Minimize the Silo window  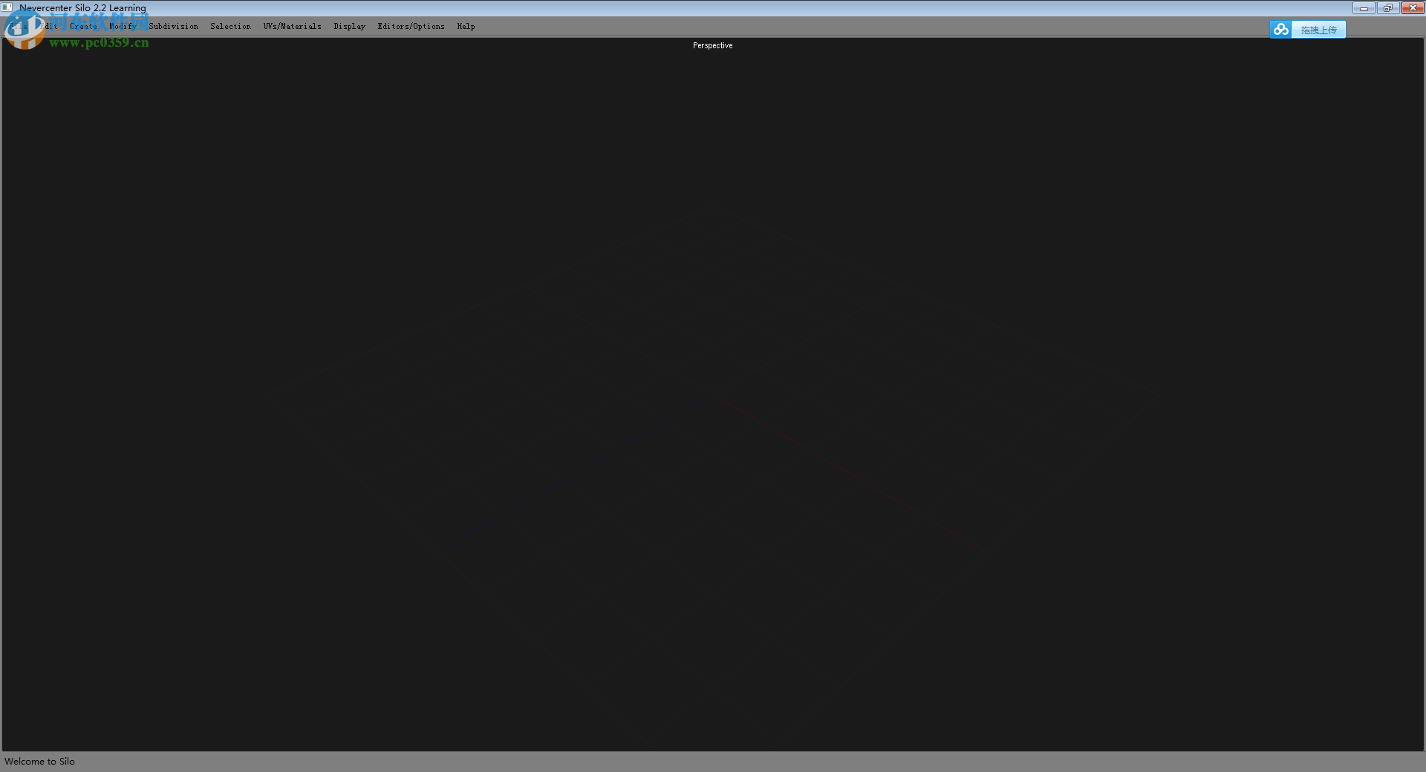pyautogui.click(x=1364, y=8)
